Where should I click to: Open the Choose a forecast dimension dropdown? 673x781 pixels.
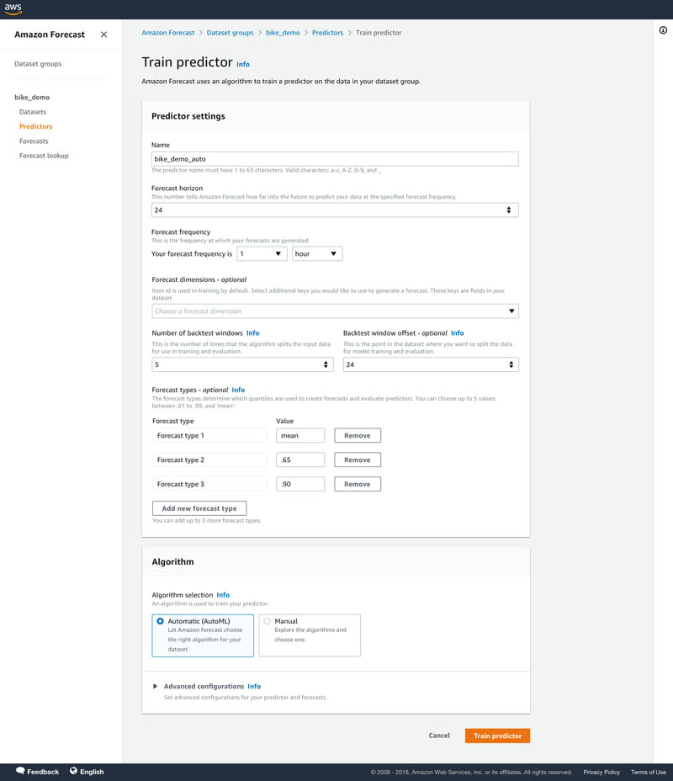(335, 311)
